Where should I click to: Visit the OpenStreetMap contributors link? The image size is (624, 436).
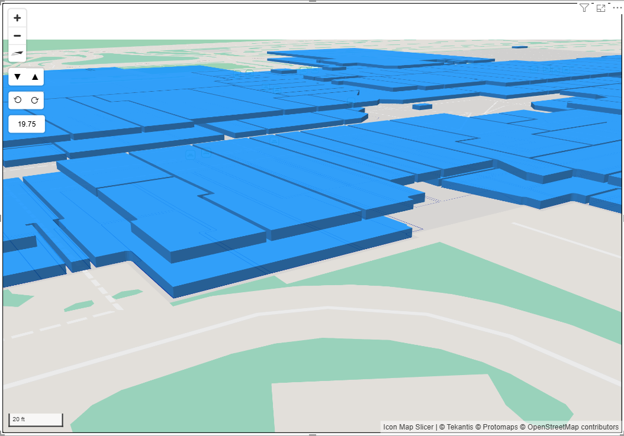click(x=570, y=427)
